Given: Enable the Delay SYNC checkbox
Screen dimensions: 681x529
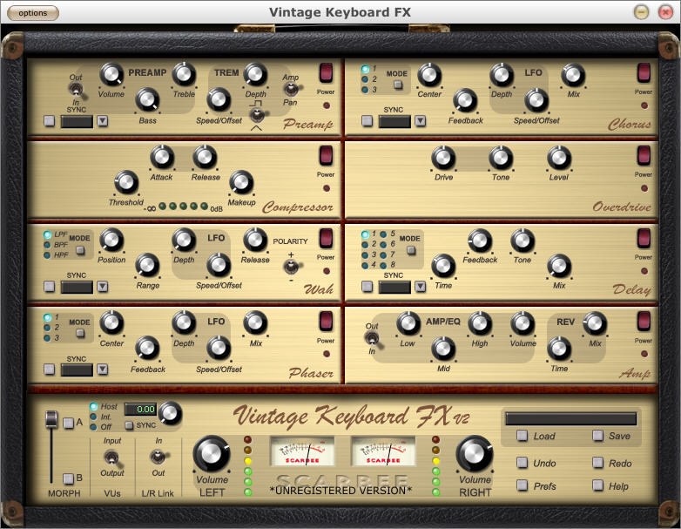Looking at the screenshot, I should [367, 287].
